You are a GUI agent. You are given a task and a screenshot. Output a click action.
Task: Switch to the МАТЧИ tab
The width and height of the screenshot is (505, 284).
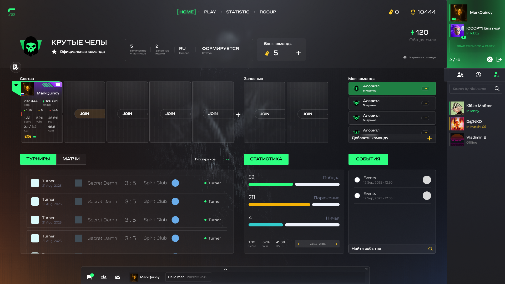point(71,159)
